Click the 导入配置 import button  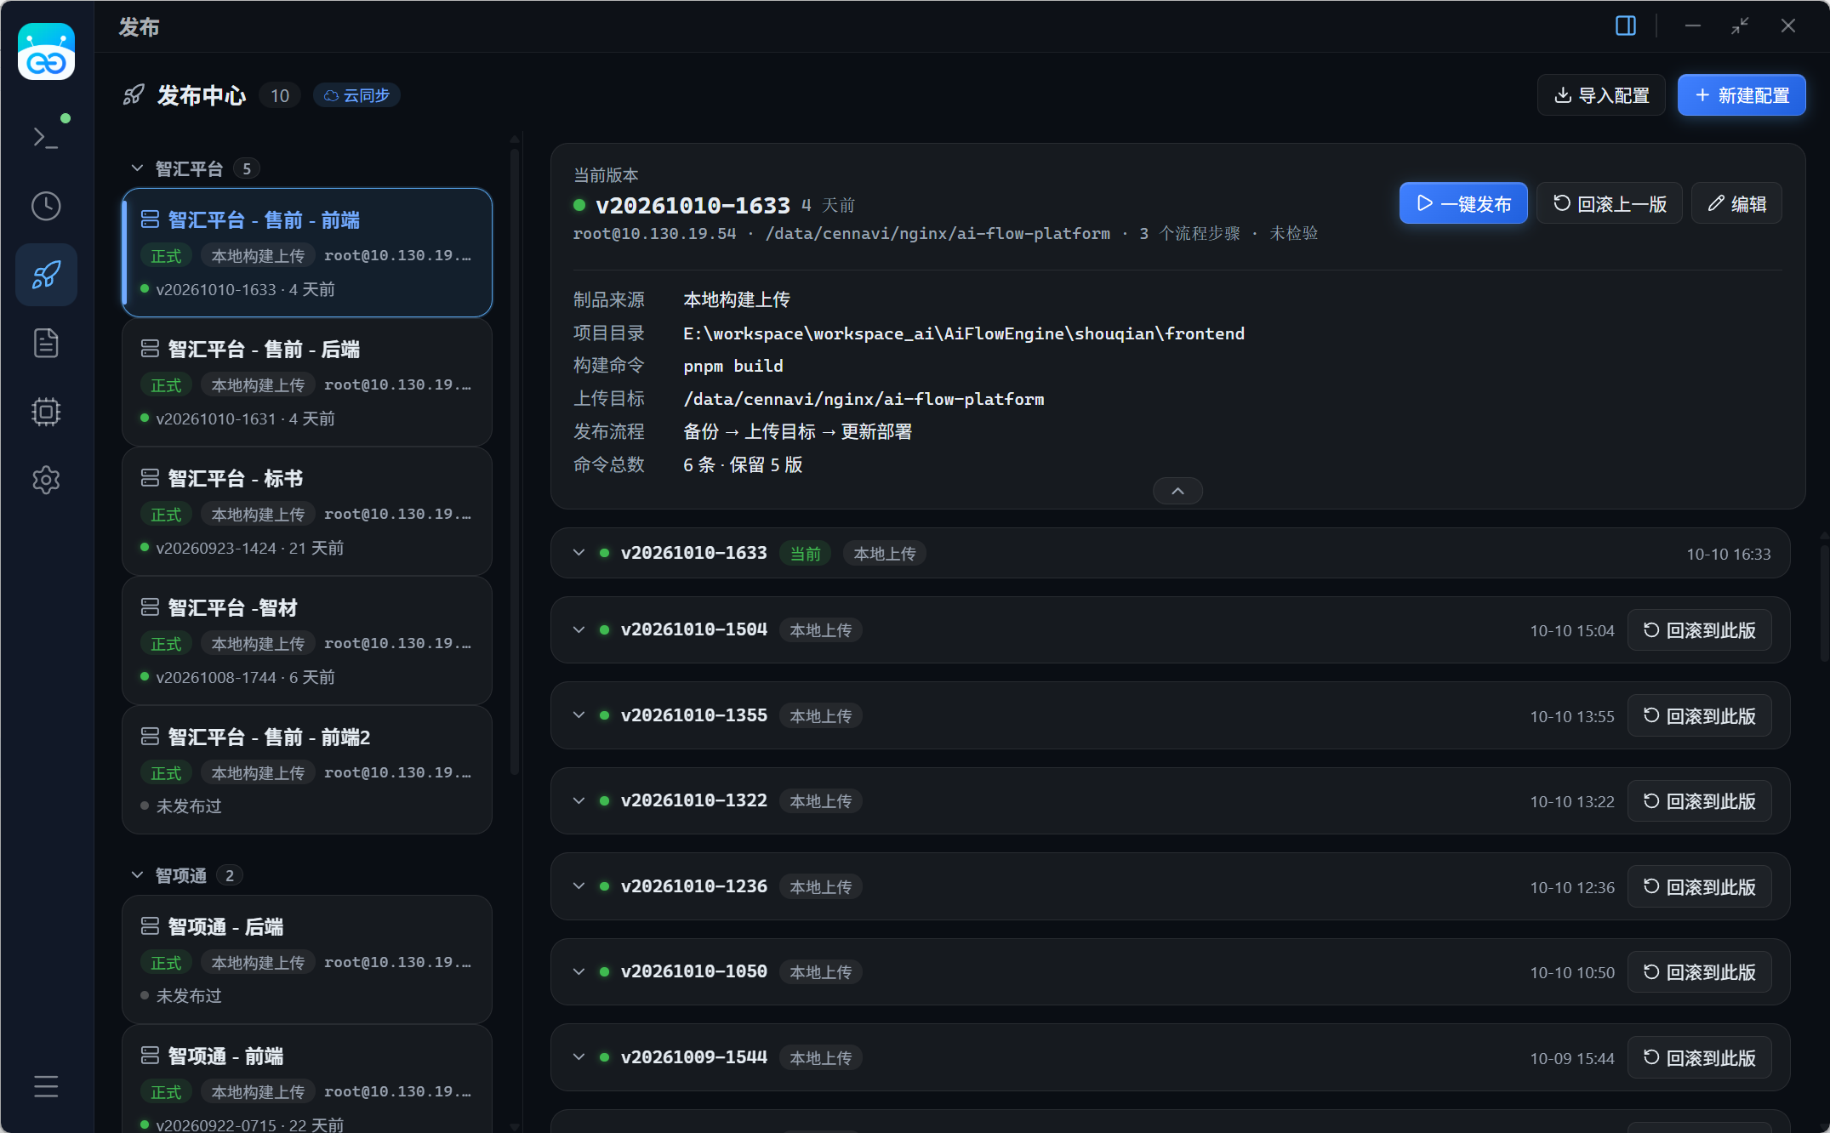coord(1600,95)
